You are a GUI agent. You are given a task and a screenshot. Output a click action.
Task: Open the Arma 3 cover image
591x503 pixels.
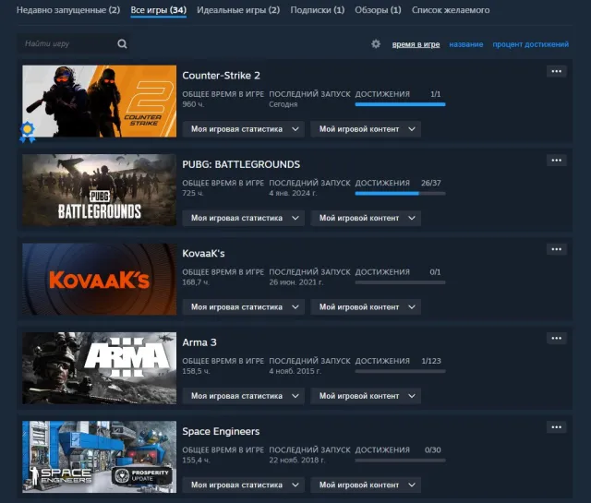click(99, 367)
